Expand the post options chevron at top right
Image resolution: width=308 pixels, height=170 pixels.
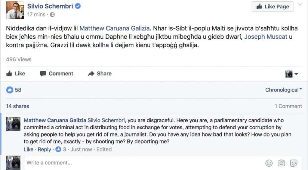[300, 5]
